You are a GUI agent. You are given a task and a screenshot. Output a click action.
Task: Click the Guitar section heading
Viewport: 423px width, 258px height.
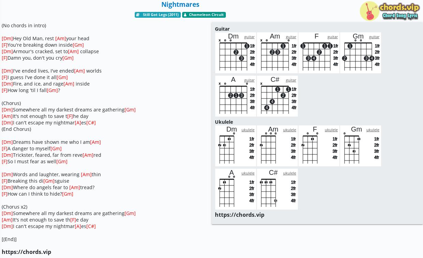(x=222, y=29)
